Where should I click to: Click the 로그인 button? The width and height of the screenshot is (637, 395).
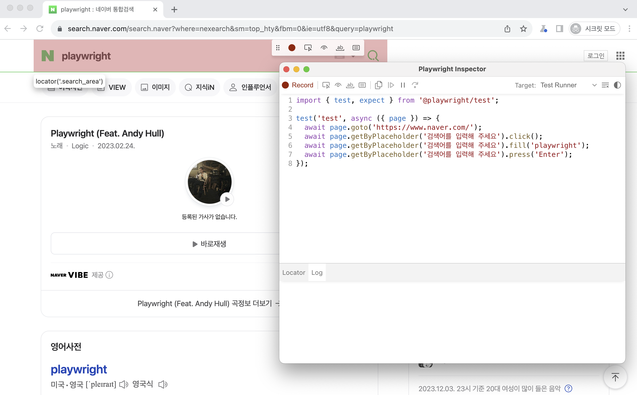pos(596,56)
